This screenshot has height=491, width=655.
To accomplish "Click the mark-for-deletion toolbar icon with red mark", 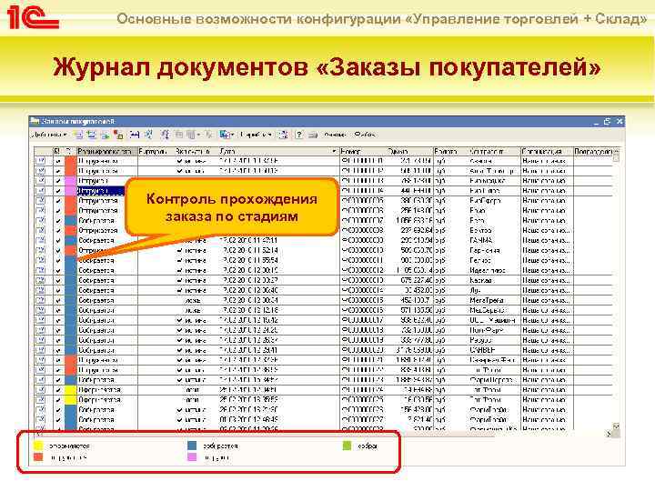I will point(118,135).
